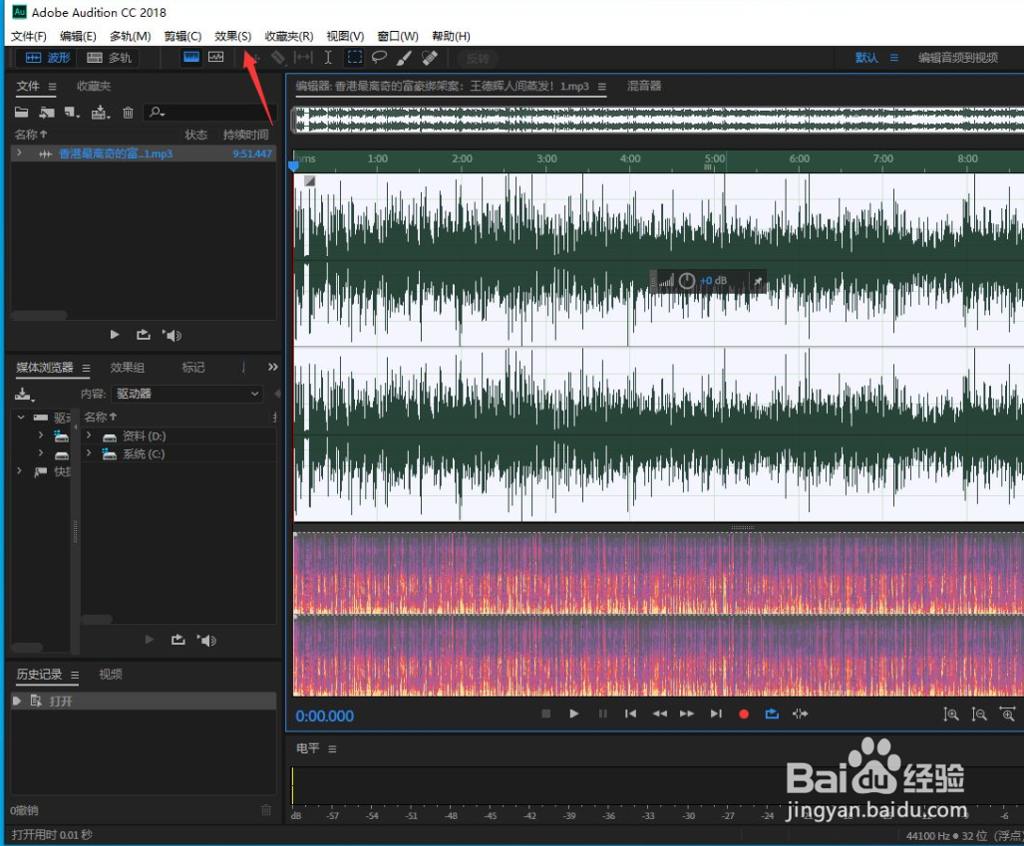
Task: Click the Play button in transport
Action: click(x=574, y=713)
